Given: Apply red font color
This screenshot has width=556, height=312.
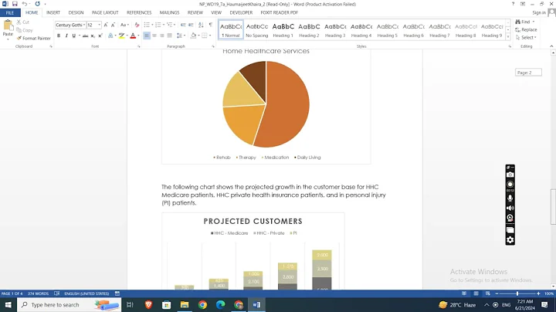Looking at the screenshot, I should [x=133, y=36].
